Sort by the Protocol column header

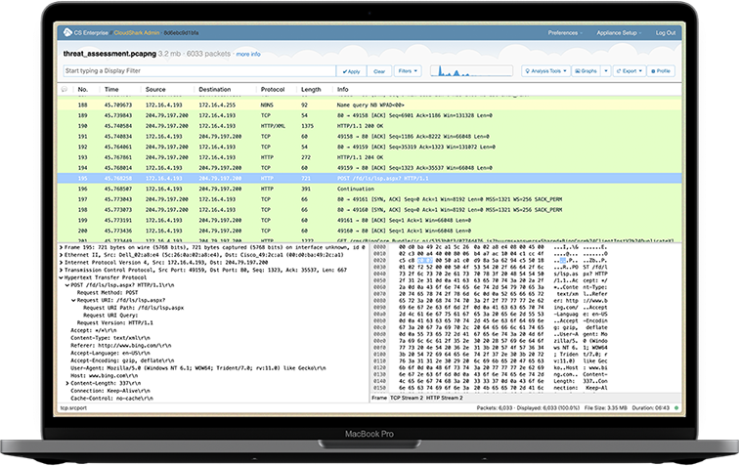tap(273, 89)
